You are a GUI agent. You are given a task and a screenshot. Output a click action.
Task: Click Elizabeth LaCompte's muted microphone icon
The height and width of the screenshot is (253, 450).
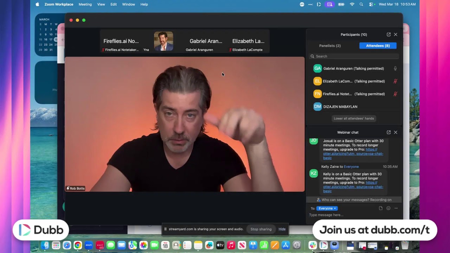click(x=395, y=81)
